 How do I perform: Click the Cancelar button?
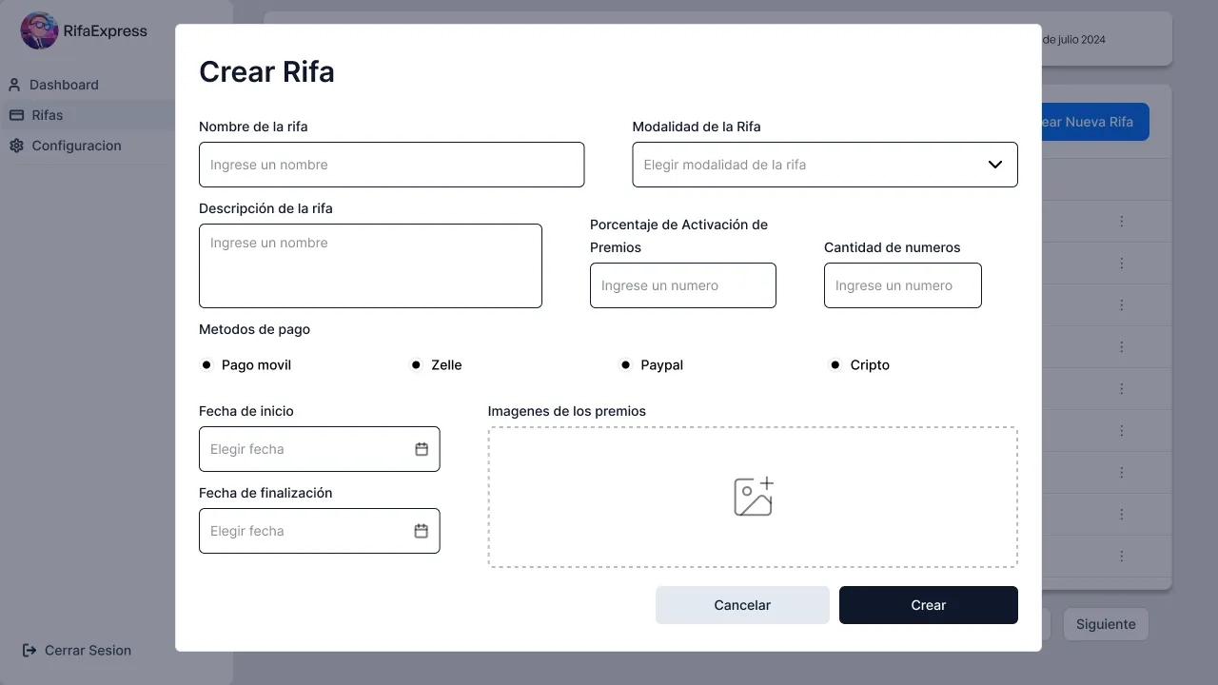[742, 605]
